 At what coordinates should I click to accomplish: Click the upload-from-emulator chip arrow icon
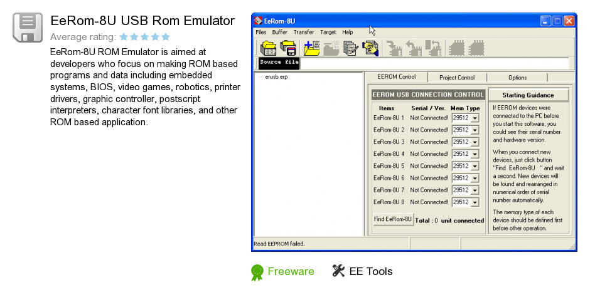(x=414, y=48)
